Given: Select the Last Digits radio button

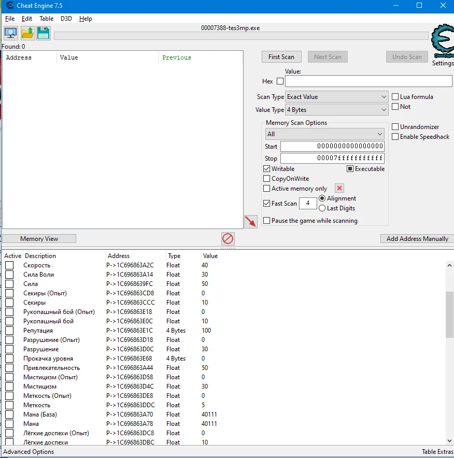Looking at the screenshot, I should point(322,208).
